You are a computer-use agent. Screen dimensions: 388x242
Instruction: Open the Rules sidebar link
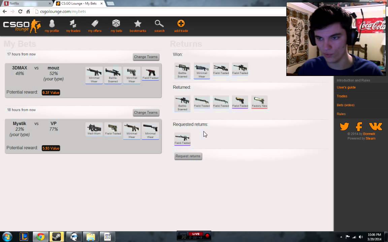click(x=341, y=114)
